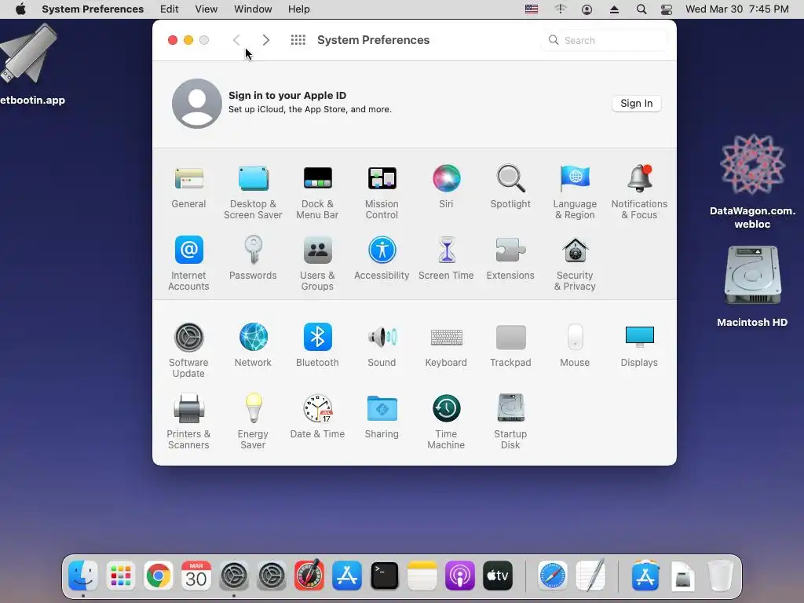
Task: Click the date and time in menu bar
Action: 736,9
